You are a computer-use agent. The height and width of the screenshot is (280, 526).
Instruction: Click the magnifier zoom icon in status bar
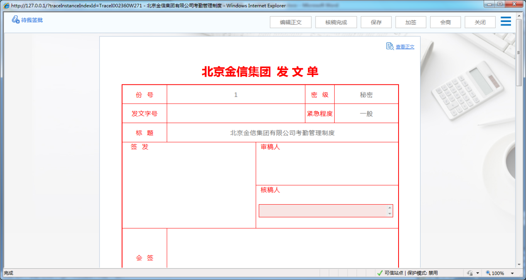click(488, 273)
